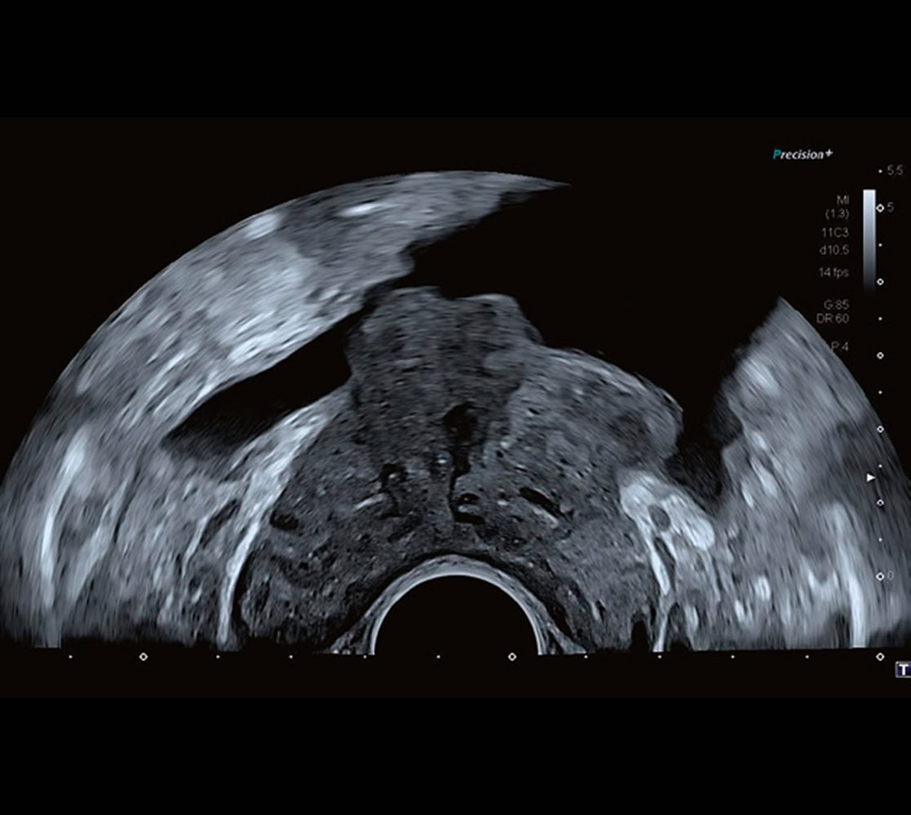Select the d10.5 depth setting
Image resolution: width=911 pixels, height=815 pixels.
point(836,251)
